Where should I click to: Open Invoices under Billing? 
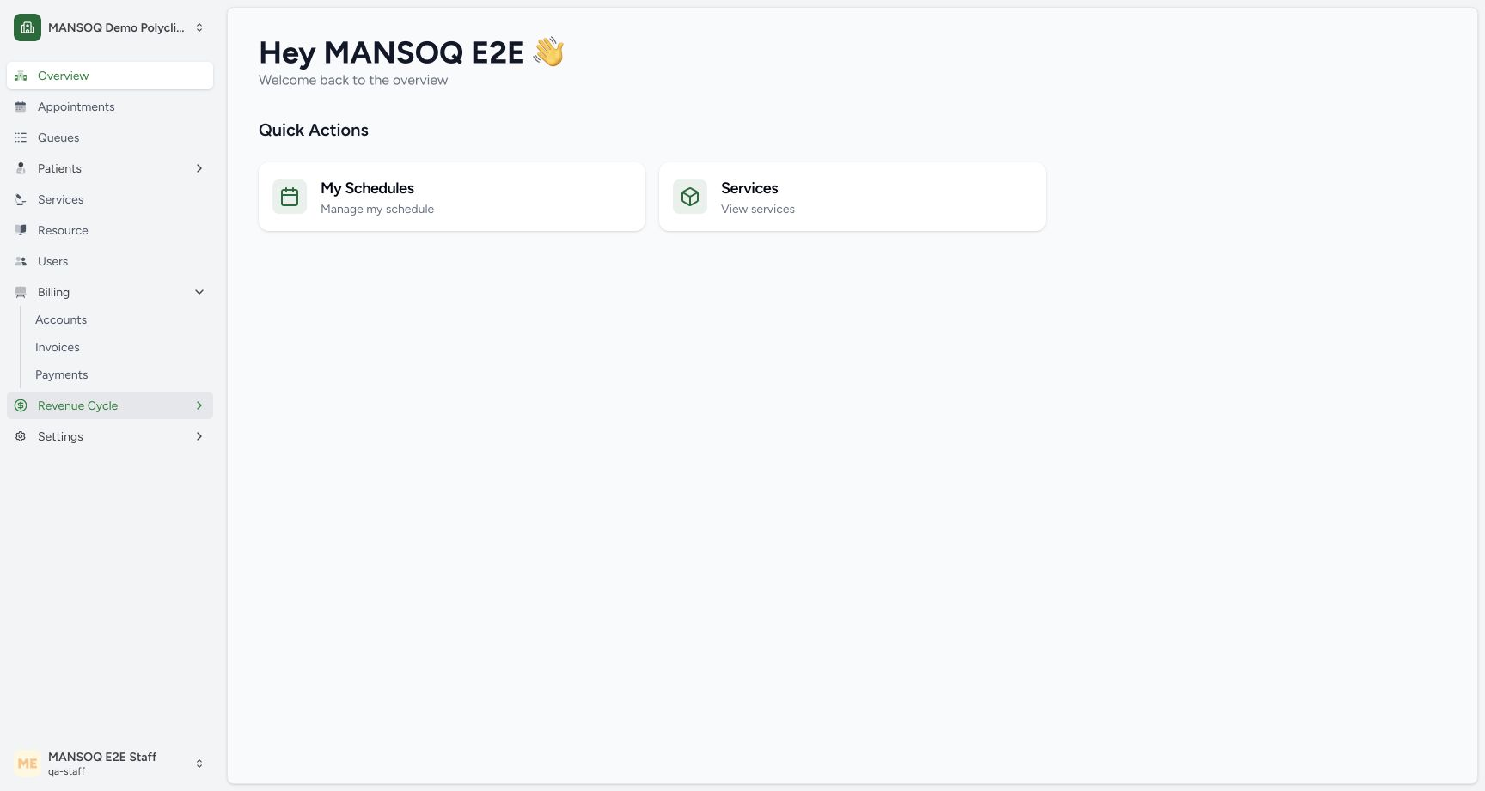tap(58, 347)
